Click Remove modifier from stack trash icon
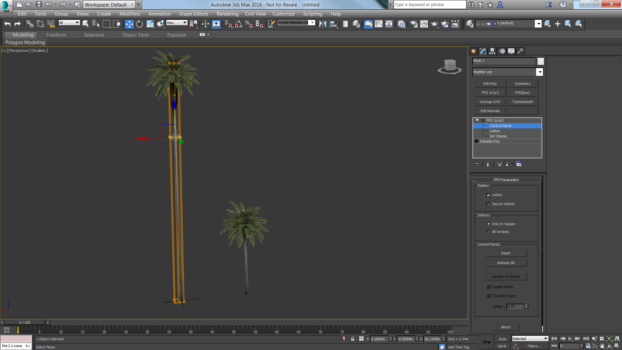622x350 pixels. 507,164
